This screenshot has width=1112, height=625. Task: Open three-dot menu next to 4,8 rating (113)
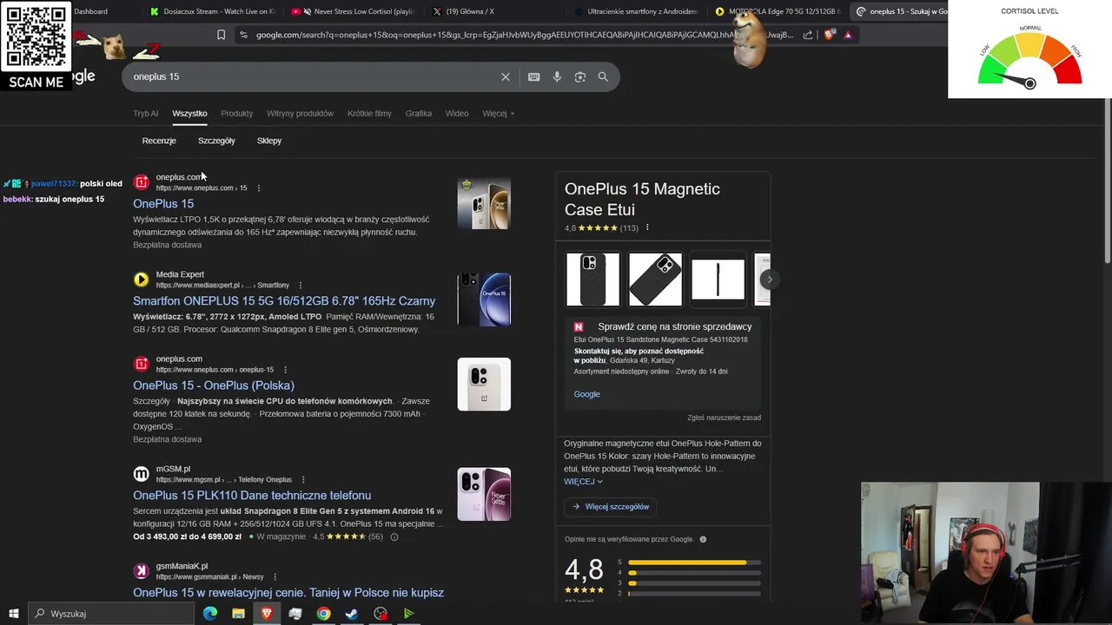[647, 227]
